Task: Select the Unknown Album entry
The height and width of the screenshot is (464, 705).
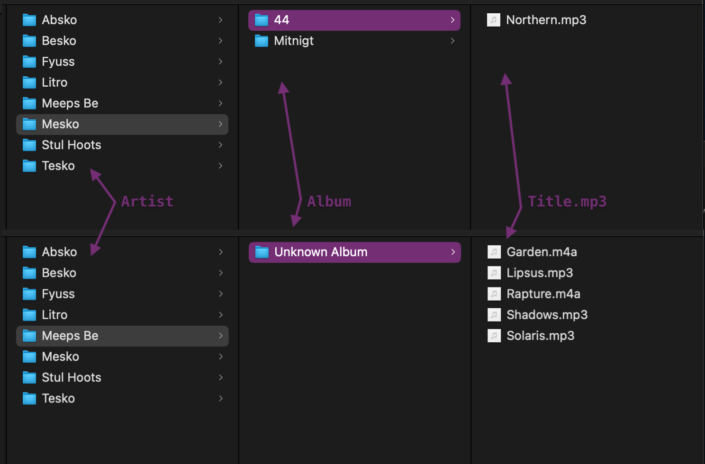Action: click(x=321, y=252)
